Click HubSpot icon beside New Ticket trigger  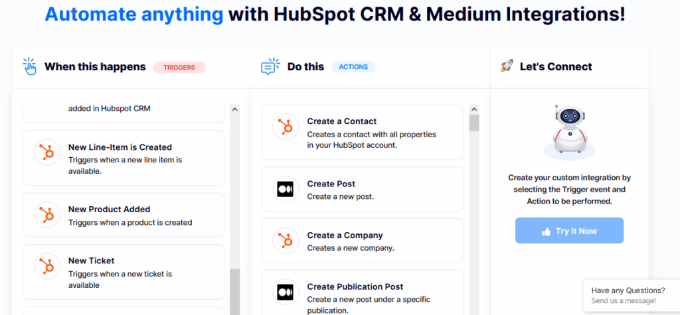click(x=46, y=267)
